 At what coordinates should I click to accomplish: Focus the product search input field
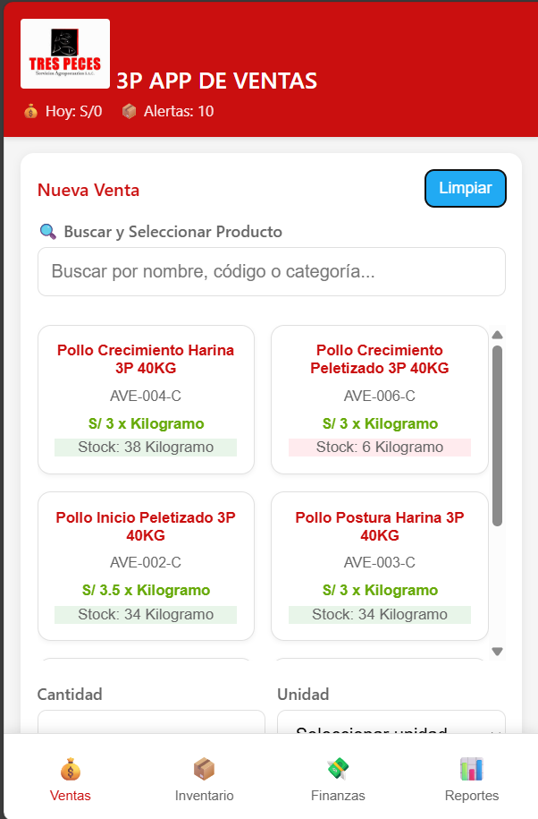[271, 272]
